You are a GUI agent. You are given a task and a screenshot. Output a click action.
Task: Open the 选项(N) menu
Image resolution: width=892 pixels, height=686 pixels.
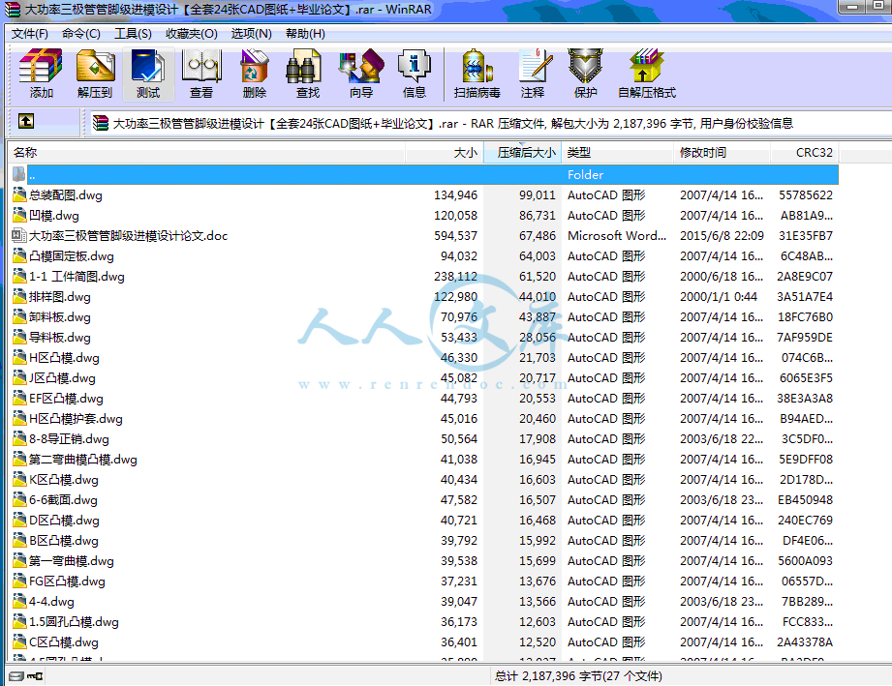pos(252,34)
